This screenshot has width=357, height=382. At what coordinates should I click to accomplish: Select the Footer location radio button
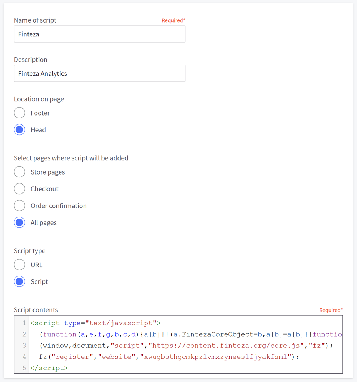coord(19,113)
